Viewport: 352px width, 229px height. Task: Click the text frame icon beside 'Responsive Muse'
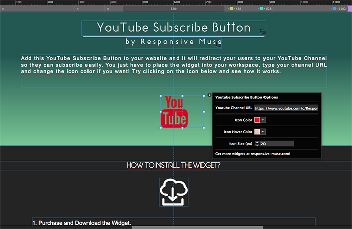click(x=218, y=45)
